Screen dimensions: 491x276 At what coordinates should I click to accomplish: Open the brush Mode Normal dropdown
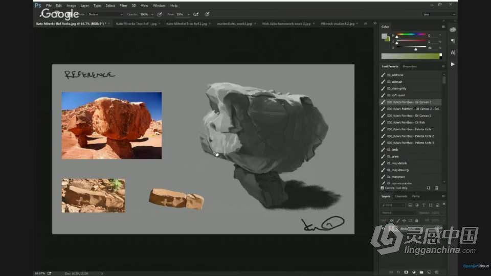(x=105, y=14)
